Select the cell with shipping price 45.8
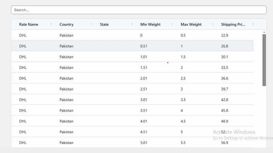 click(x=225, y=111)
